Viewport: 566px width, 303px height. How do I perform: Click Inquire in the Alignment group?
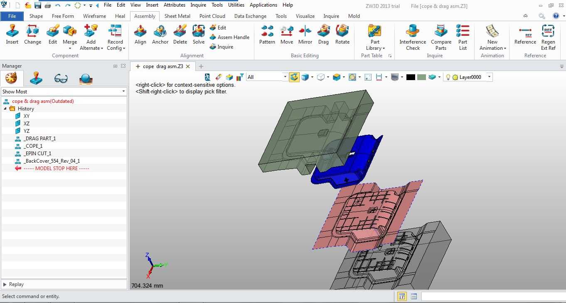point(221,47)
